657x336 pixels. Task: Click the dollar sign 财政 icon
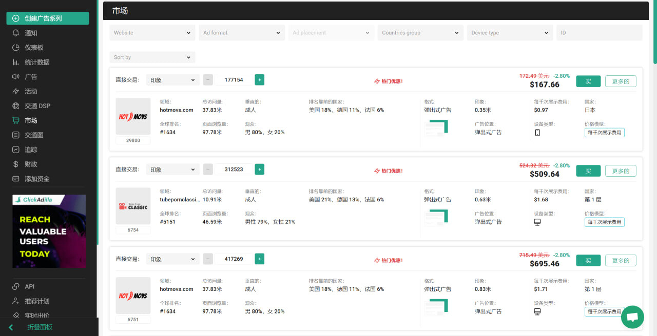(16, 164)
